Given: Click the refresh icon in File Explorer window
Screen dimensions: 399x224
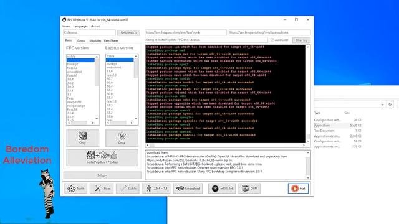Looking at the screenshot, I should [390, 104].
